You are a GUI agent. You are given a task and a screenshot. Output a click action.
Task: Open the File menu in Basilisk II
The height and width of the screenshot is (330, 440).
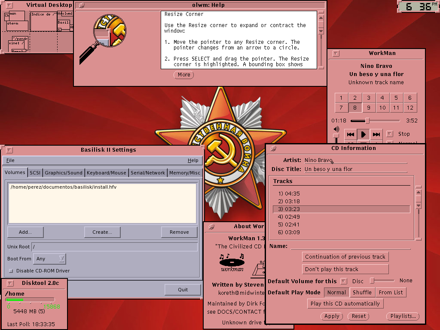click(x=10, y=161)
